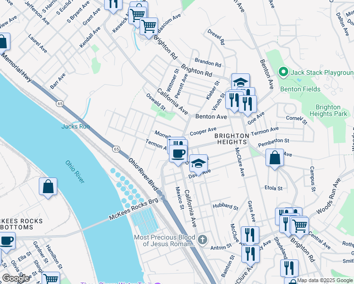Open the shopping cart marker near Bascom Ave
Viewport: 354px width, 284px height.
point(149,27)
